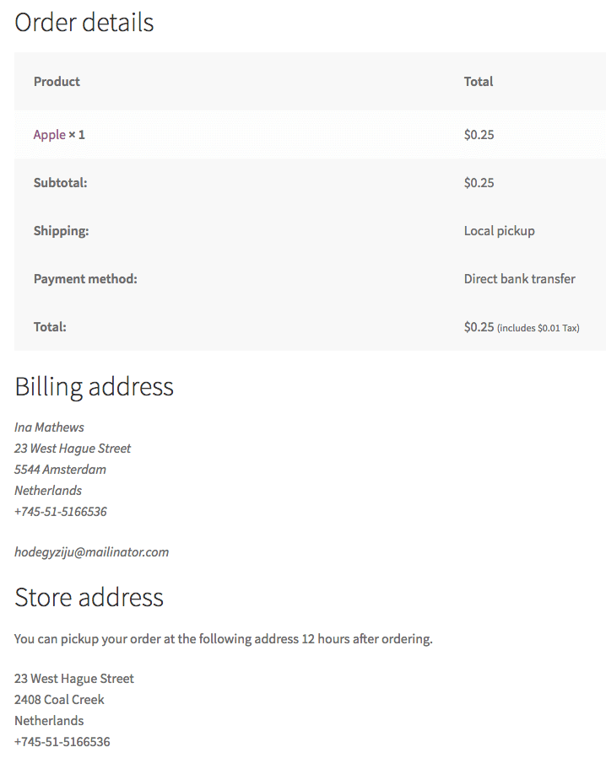Viewport: 606px width, 758px height.
Task: Select the Product column header
Action: click(57, 82)
